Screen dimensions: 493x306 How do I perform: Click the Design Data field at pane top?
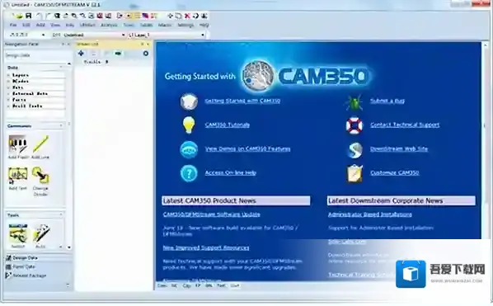coord(38,55)
